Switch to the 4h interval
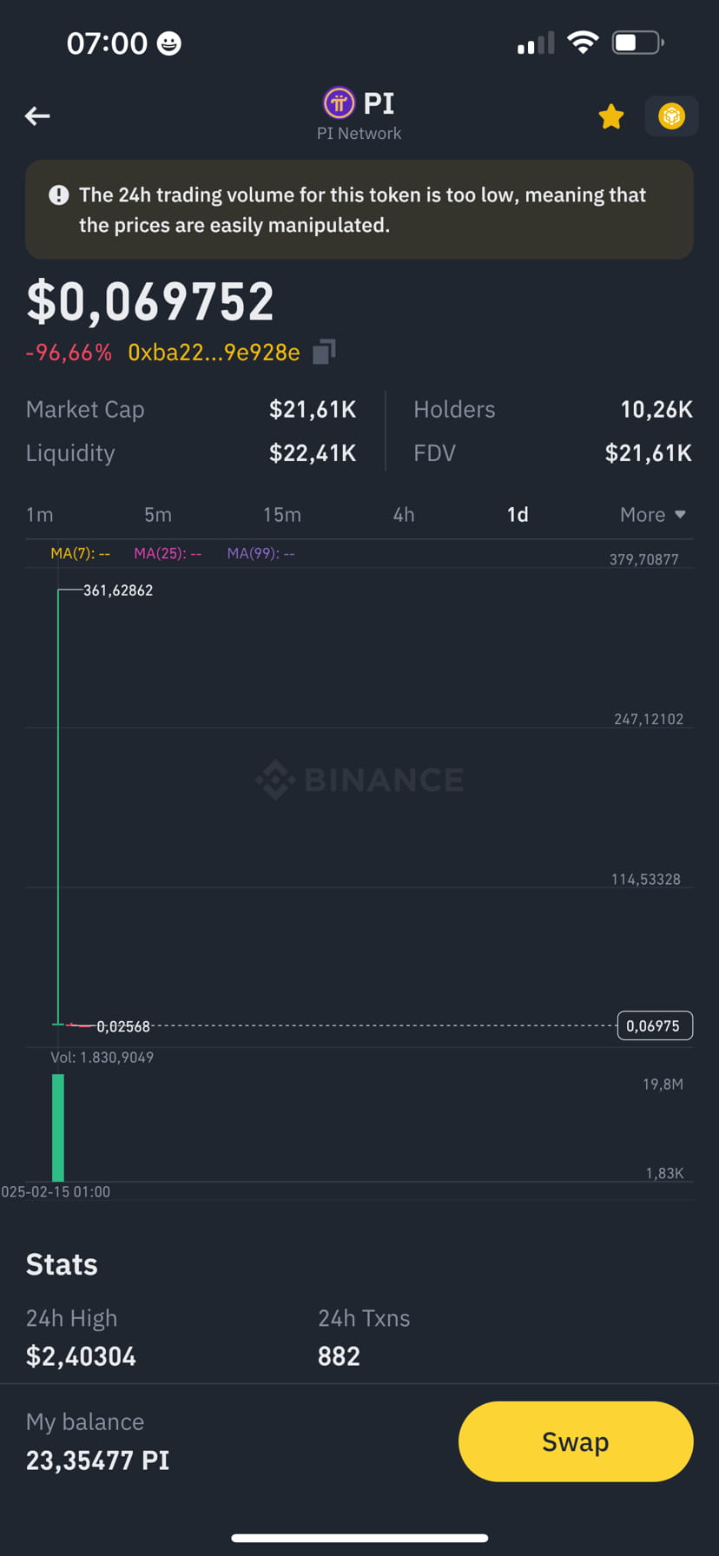The width and height of the screenshot is (719, 1556). pyautogui.click(x=404, y=515)
